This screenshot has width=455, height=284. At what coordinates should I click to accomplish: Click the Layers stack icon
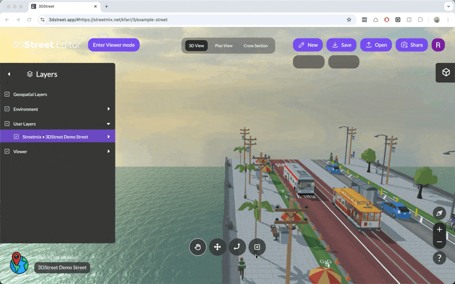30,74
